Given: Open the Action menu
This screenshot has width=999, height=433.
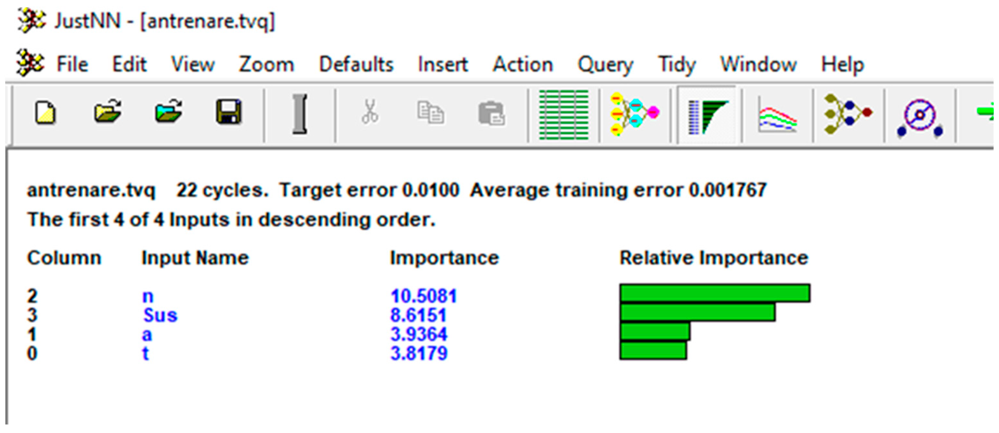Looking at the screenshot, I should click(522, 64).
